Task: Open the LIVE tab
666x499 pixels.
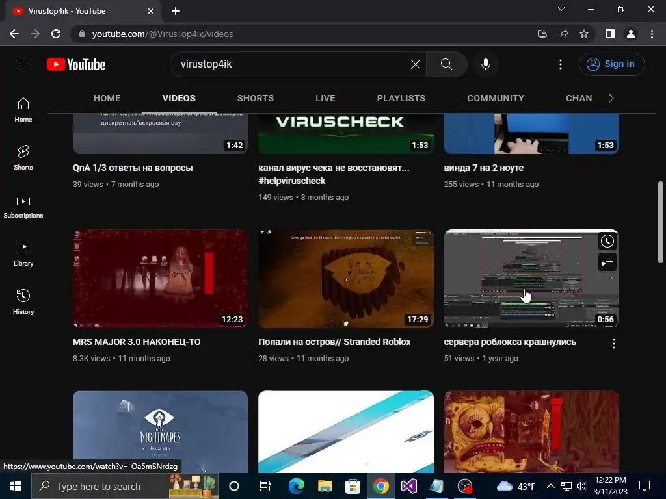Action: 325,98
